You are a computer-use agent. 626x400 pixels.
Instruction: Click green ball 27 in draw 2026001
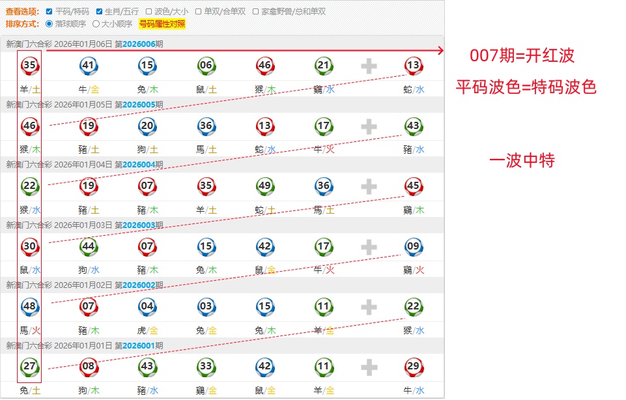tap(29, 367)
